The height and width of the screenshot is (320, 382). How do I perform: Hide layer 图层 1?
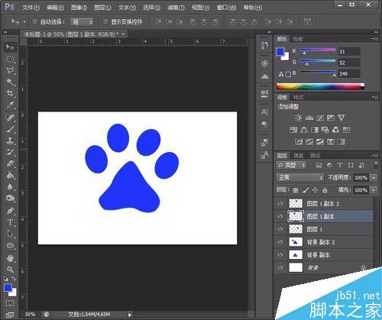(x=280, y=229)
